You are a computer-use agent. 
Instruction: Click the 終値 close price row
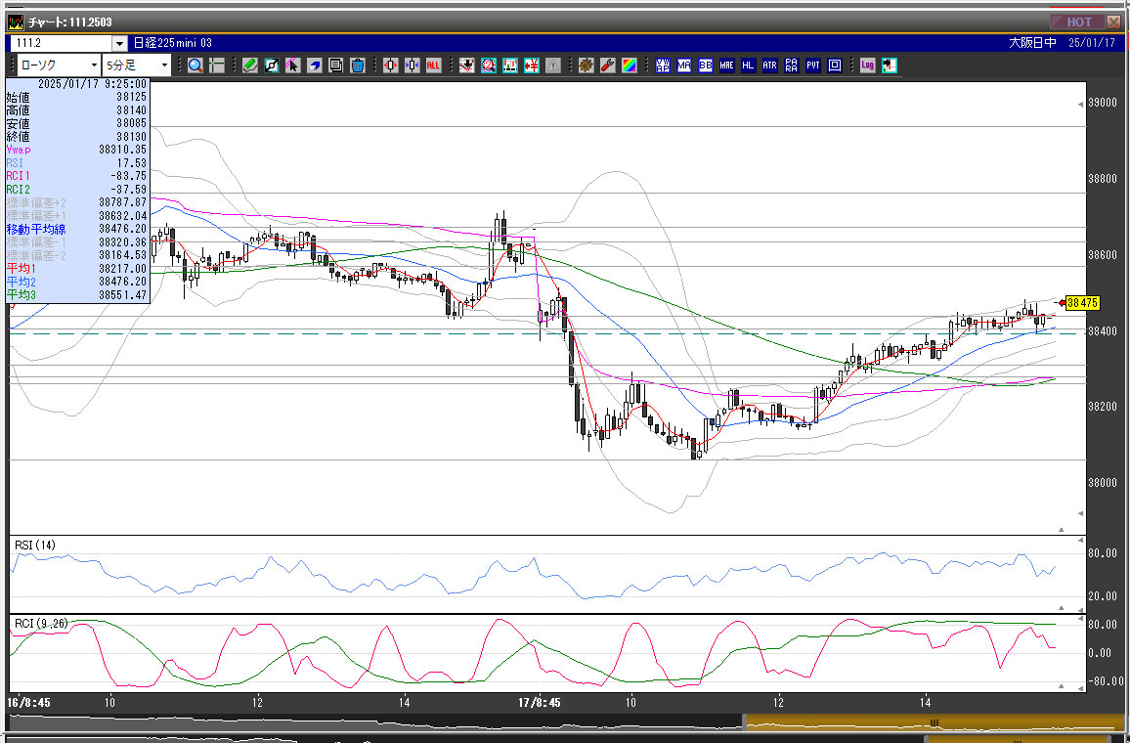tap(76, 136)
